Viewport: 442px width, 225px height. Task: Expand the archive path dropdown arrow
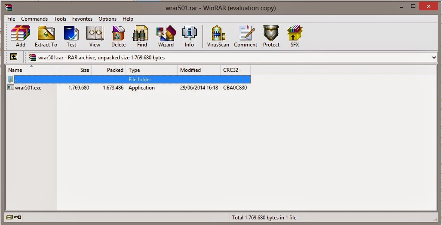click(434, 58)
